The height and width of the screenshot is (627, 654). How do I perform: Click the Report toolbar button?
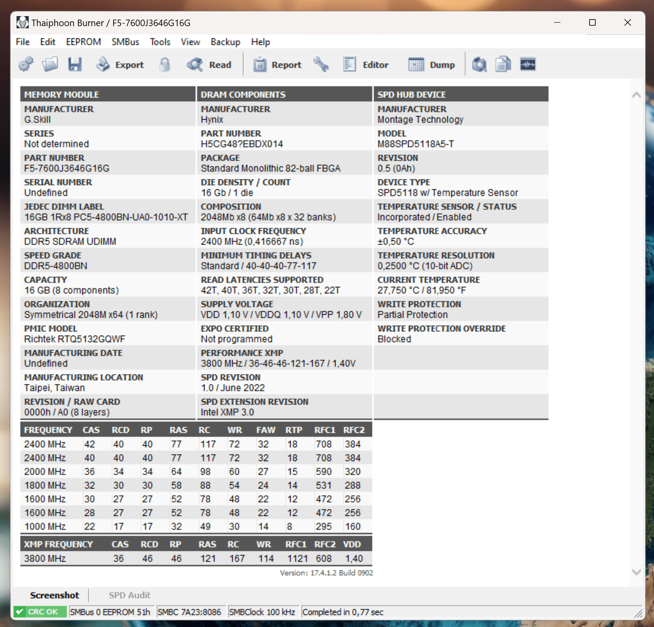click(278, 64)
